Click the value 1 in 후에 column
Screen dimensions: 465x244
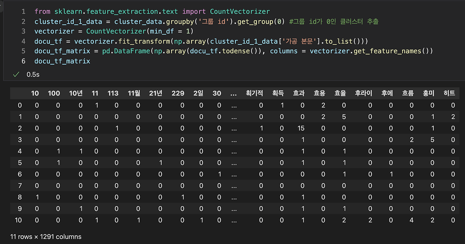pos(391,174)
